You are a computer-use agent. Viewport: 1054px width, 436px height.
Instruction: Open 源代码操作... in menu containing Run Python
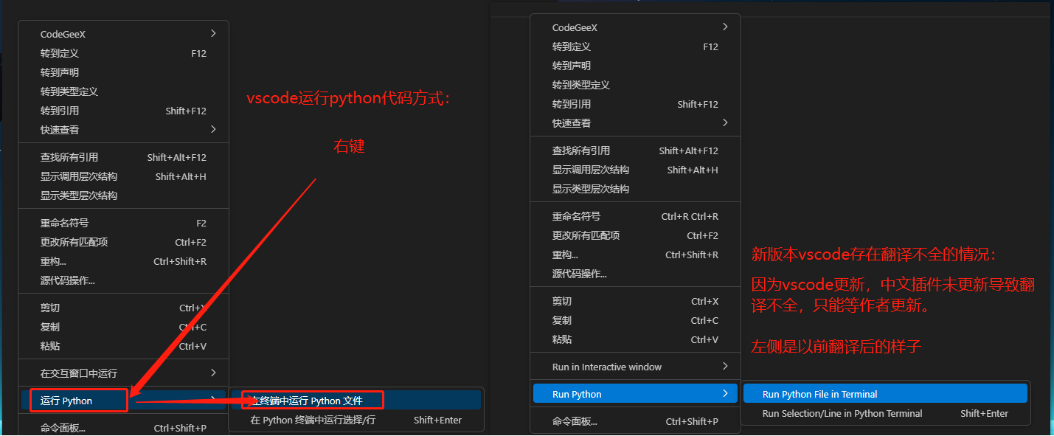635,274
